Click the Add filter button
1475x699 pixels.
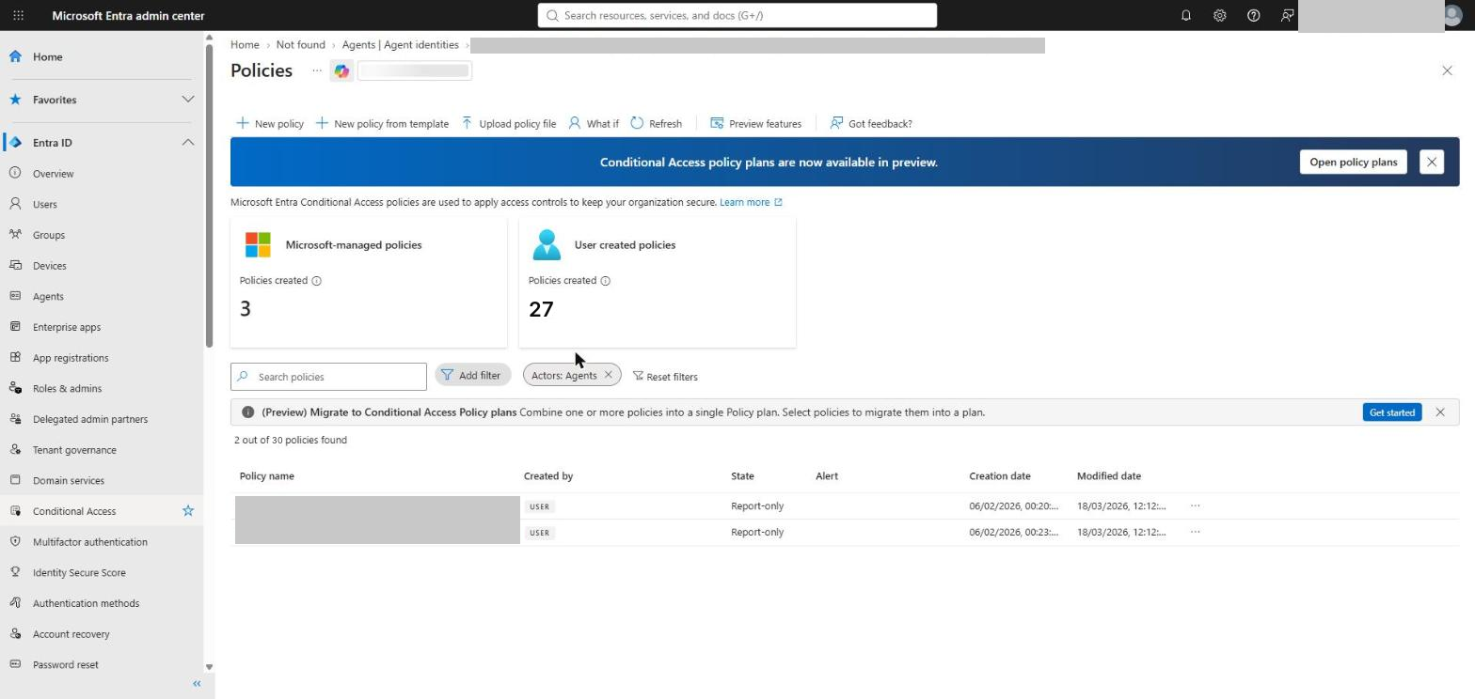472,376
